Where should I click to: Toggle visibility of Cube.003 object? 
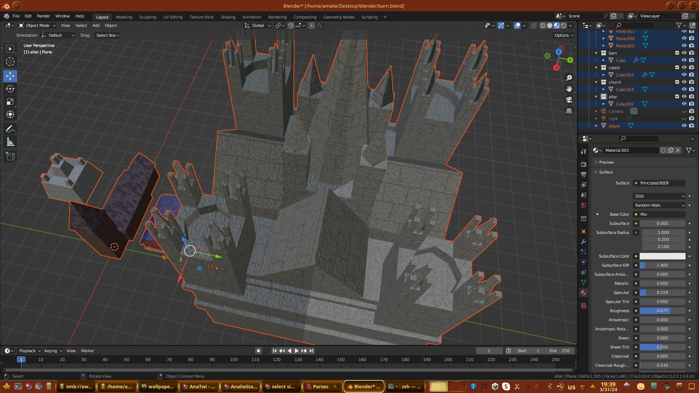[x=684, y=75]
